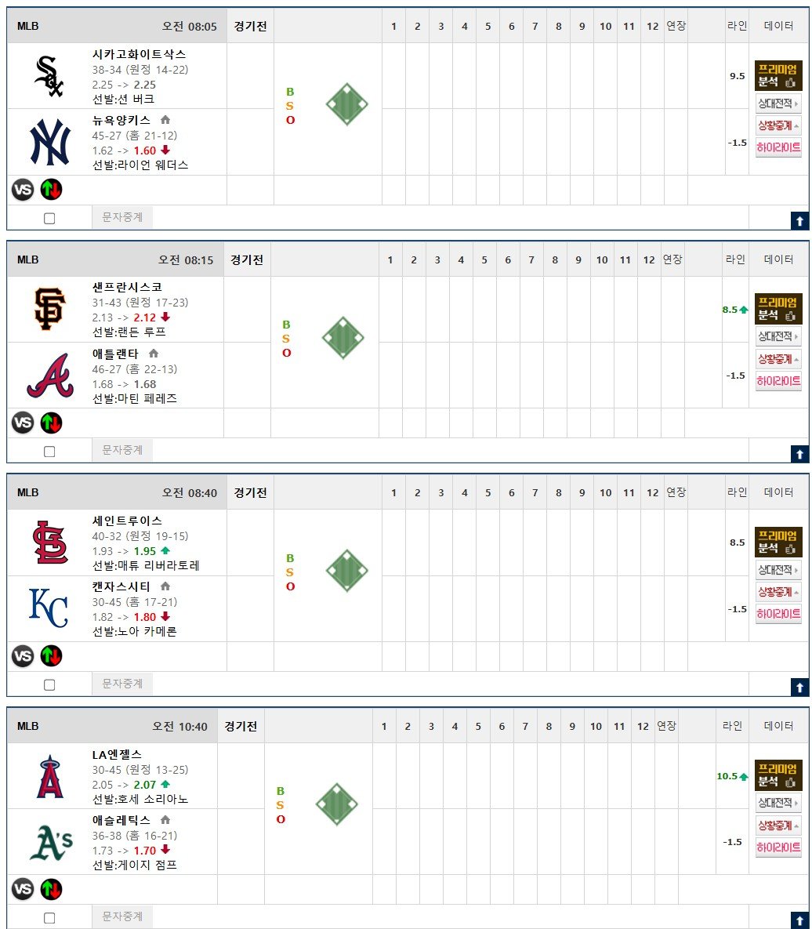Open 프리미엄 분석 for the White Sox–Yankees game
This screenshot has width=812, height=929.
click(778, 76)
